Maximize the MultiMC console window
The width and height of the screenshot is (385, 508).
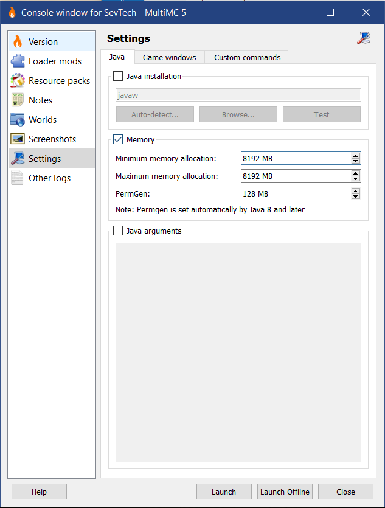click(330, 12)
